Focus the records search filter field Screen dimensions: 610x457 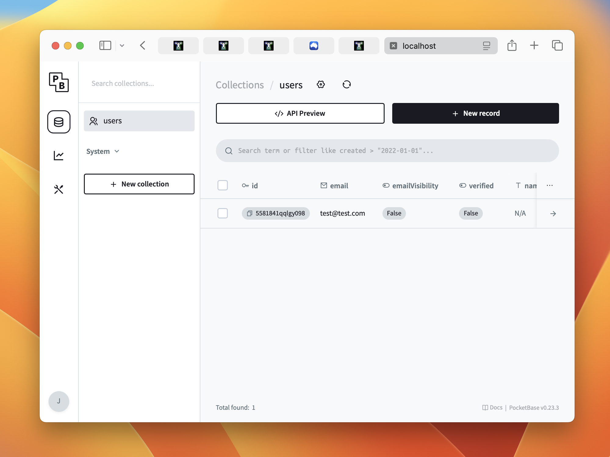click(x=387, y=151)
